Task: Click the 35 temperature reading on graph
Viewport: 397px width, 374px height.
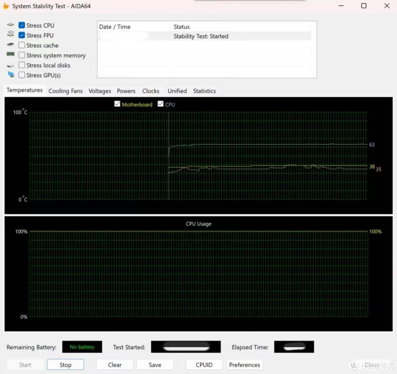Action: pos(378,169)
